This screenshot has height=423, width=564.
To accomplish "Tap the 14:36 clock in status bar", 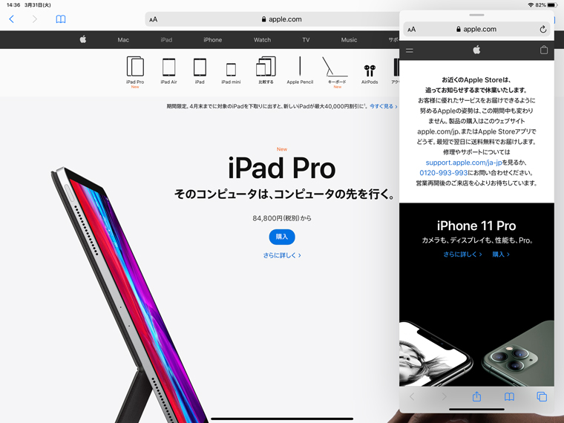I will click(x=13, y=5).
